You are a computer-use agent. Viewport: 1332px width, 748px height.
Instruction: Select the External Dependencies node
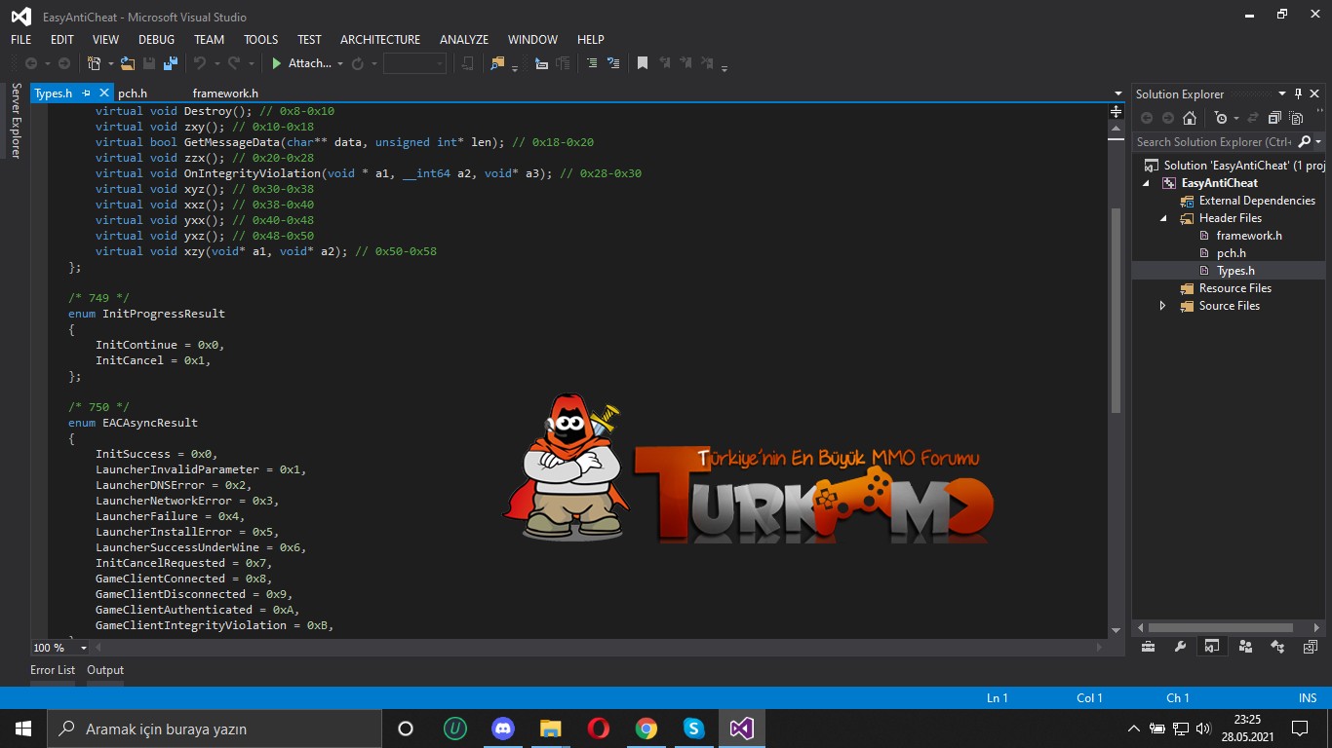(1257, 201)
